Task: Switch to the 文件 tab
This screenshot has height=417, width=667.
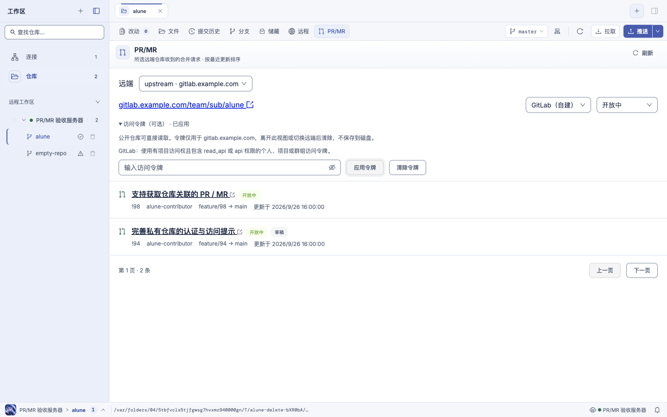Action: click(x=169, y=32)
